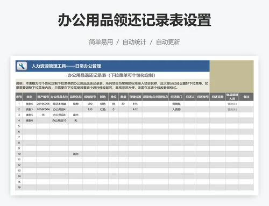Viewport: 269px width, 206px height.
Task: Select the '归还日期' column header
Action: [x=217, y=97]
